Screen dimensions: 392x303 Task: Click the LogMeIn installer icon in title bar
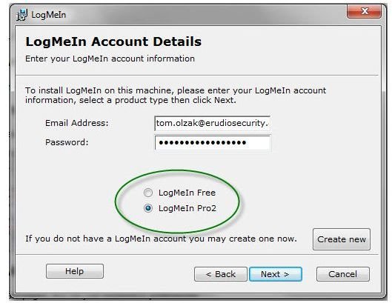22,15
